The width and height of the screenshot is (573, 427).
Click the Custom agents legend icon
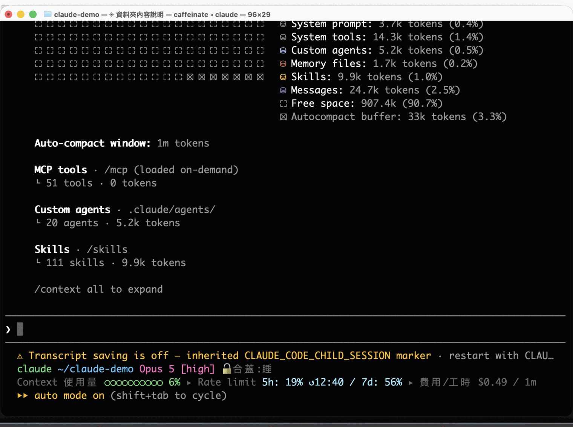pos(283,51)
